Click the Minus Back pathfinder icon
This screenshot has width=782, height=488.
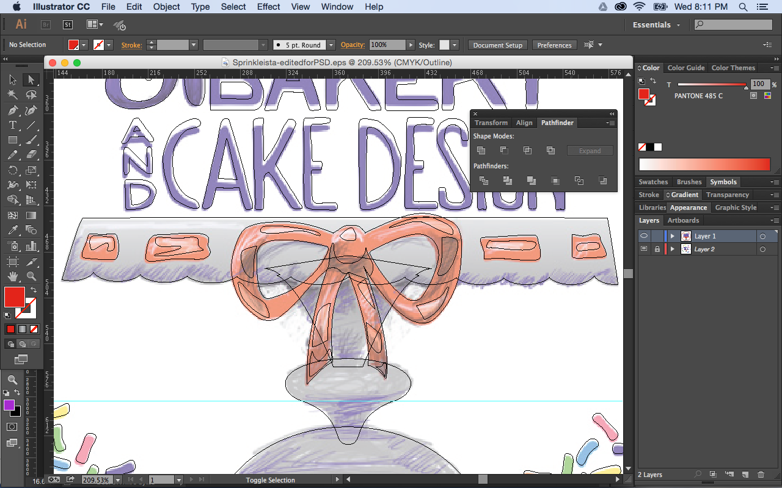coord(603,181)
